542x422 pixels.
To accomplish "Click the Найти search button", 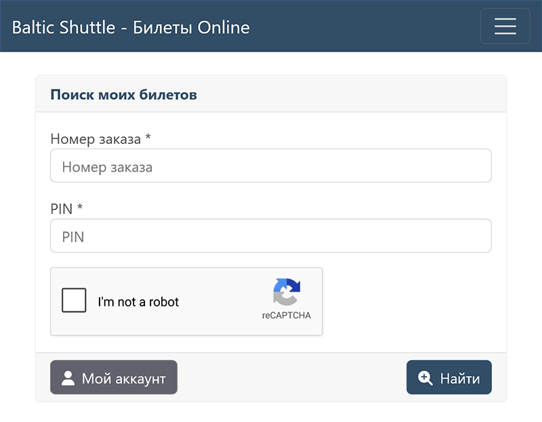I will (x=449, y=377).
